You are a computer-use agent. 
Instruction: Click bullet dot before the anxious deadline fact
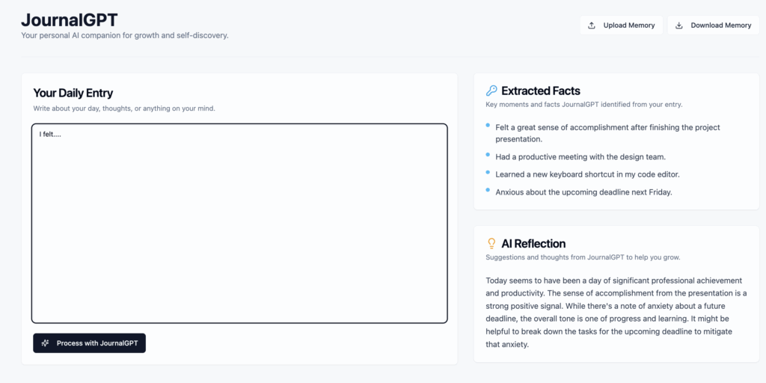coord(488,189)
